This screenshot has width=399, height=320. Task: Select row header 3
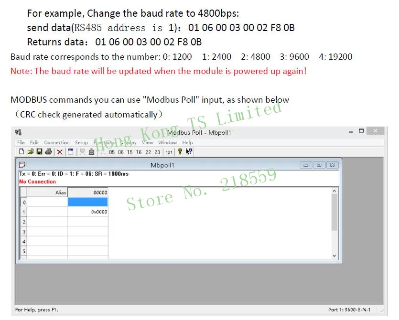tap(24, 232)
